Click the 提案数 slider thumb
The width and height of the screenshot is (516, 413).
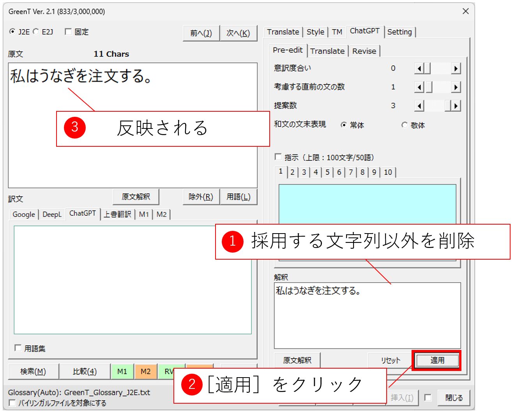pyautogui.click(x=447, y=106)
